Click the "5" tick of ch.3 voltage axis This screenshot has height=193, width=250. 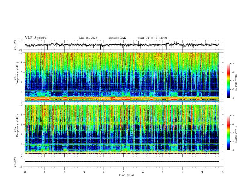22,157
